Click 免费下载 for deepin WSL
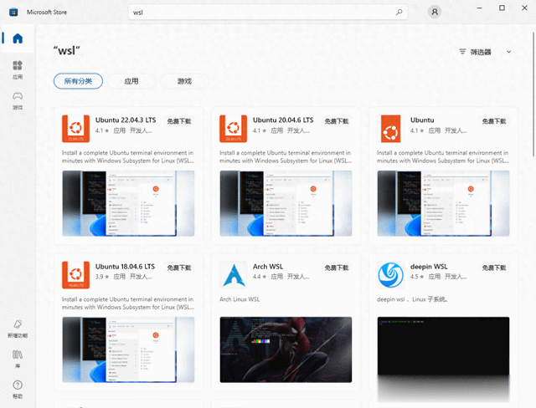 pos(494,268)
